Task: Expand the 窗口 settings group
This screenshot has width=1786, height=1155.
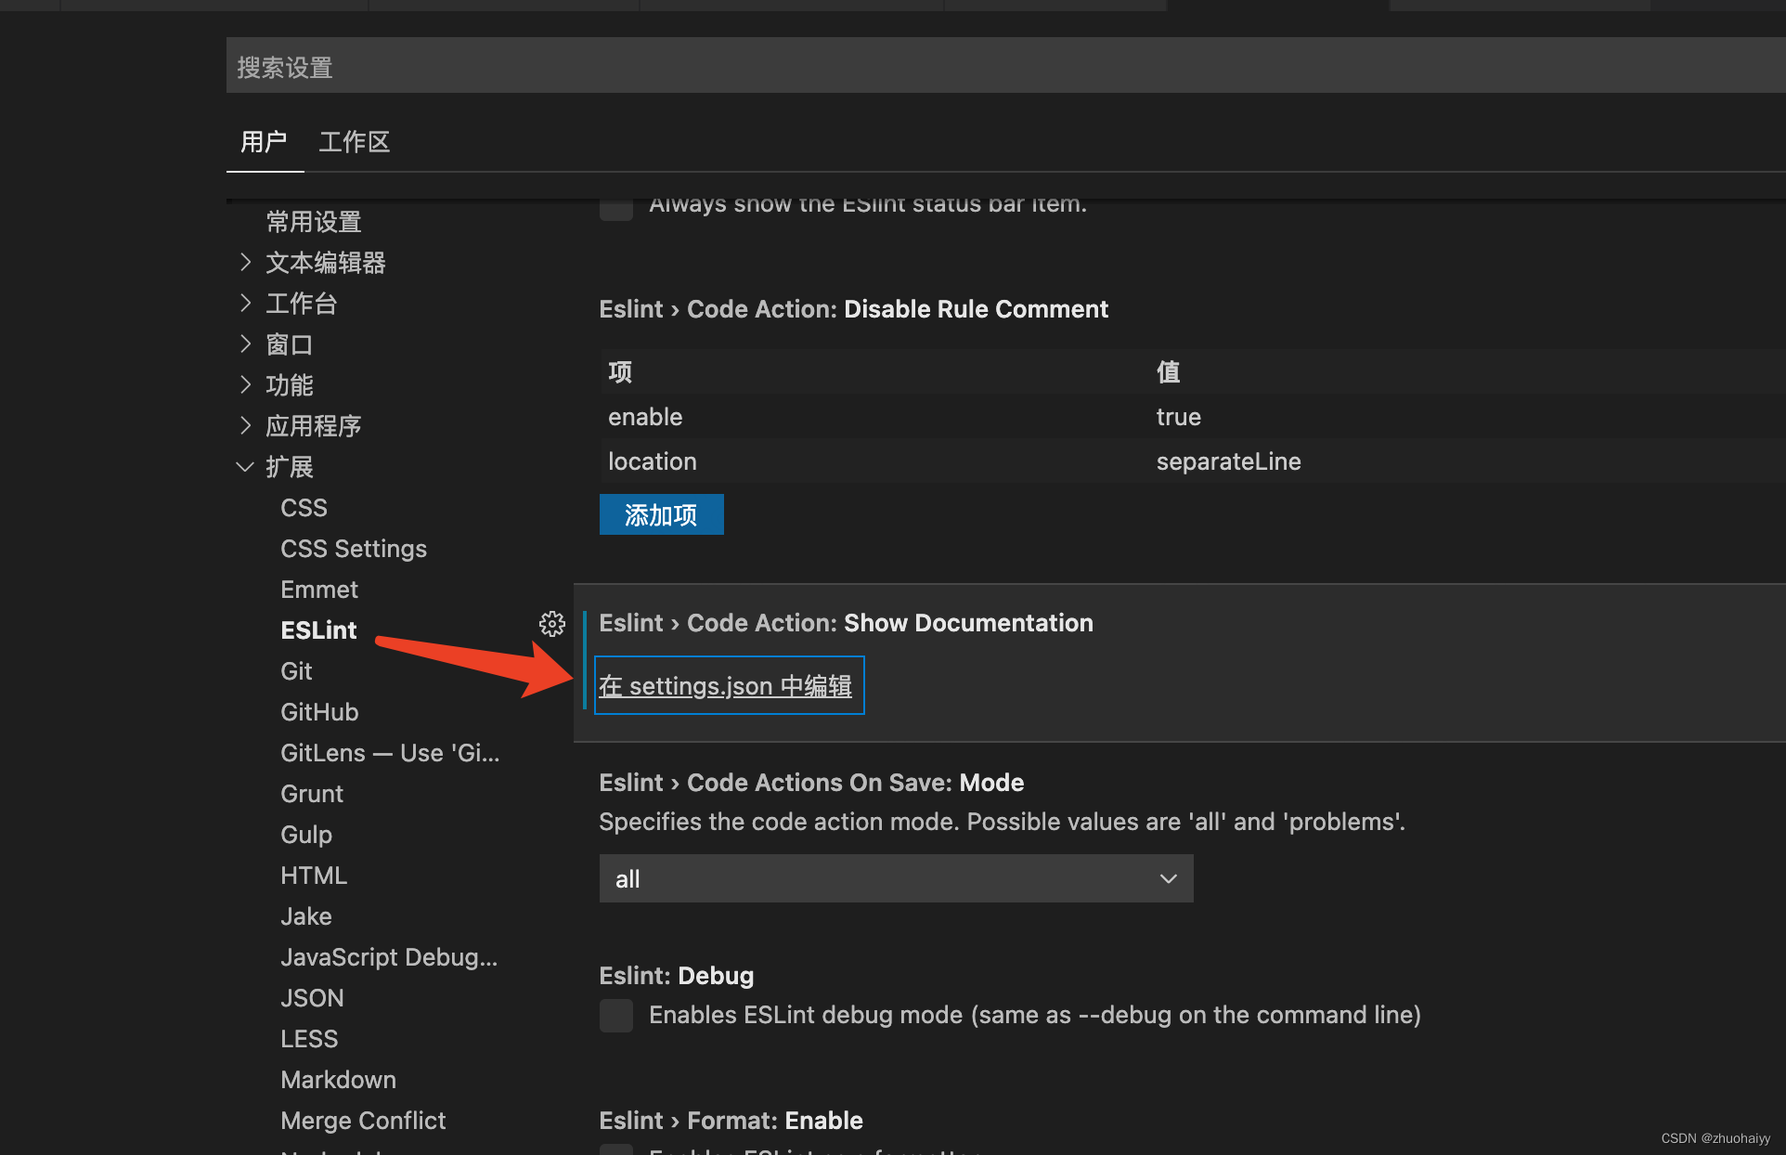Action: tap(245, 344)
